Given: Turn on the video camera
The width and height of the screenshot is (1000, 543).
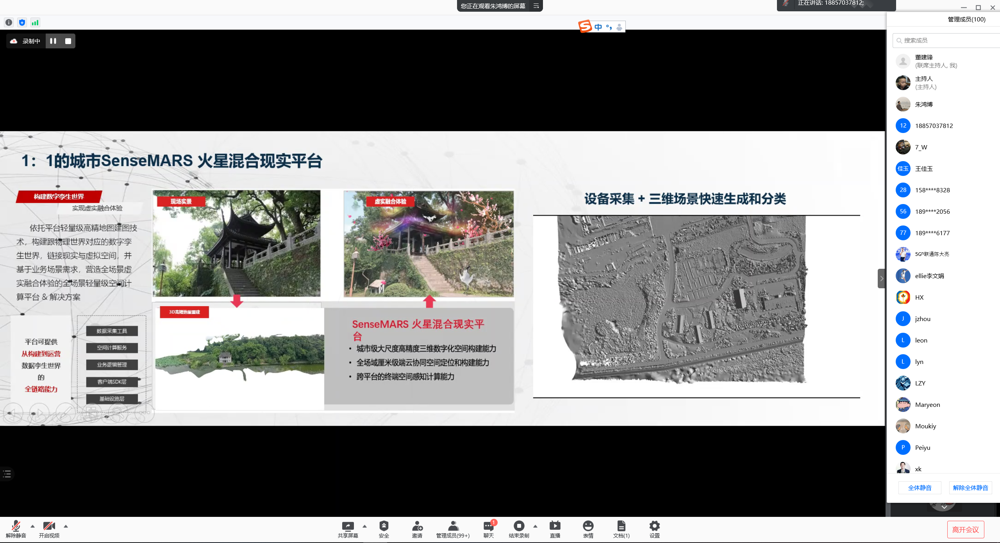Looking at the screenshot, I should click(x=49, y=529).
